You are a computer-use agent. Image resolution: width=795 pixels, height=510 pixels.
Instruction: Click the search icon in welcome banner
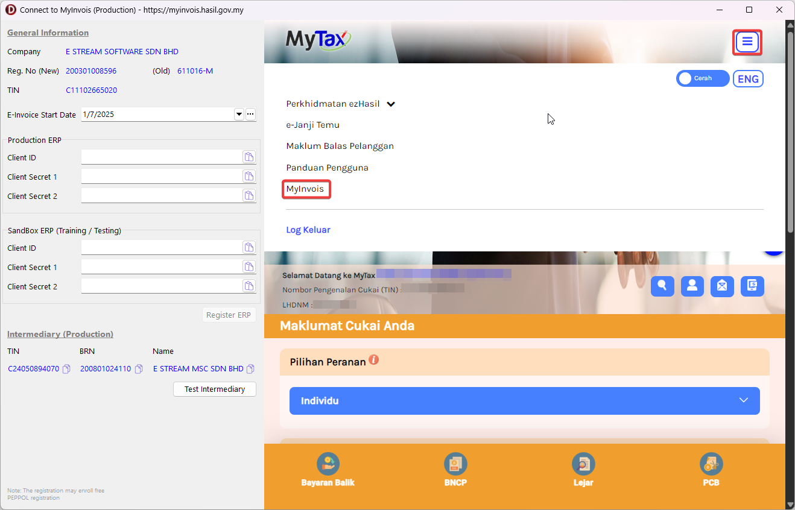pos(662,286)
